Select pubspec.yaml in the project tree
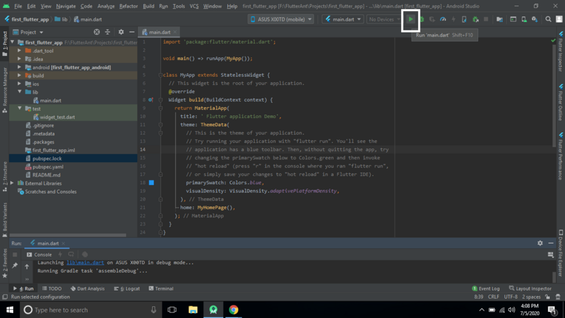The image size is (565, 318). pyautogui.click(x=48, y=167)
